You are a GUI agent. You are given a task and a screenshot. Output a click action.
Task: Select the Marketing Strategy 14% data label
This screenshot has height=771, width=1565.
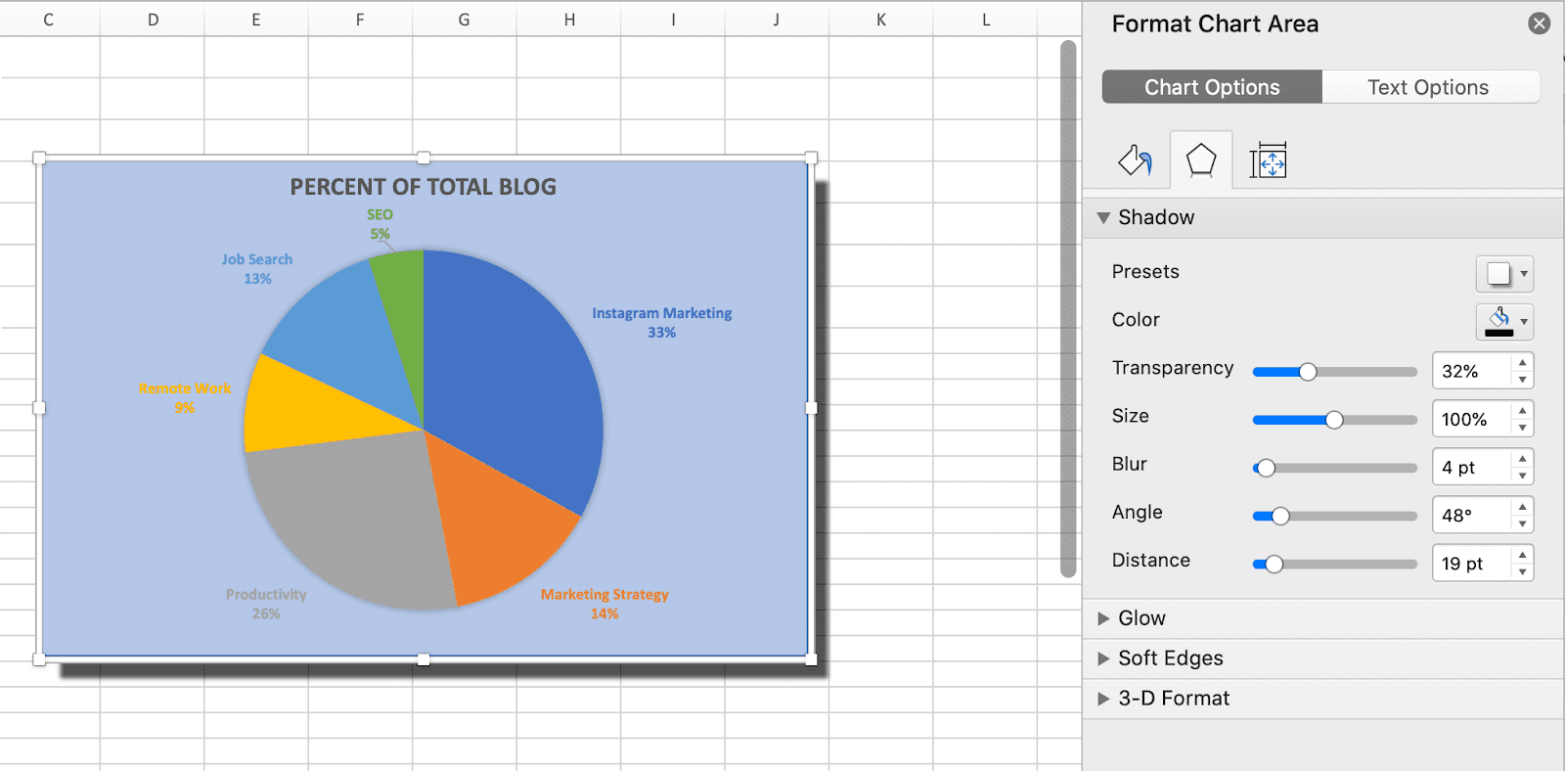[604, 604]
